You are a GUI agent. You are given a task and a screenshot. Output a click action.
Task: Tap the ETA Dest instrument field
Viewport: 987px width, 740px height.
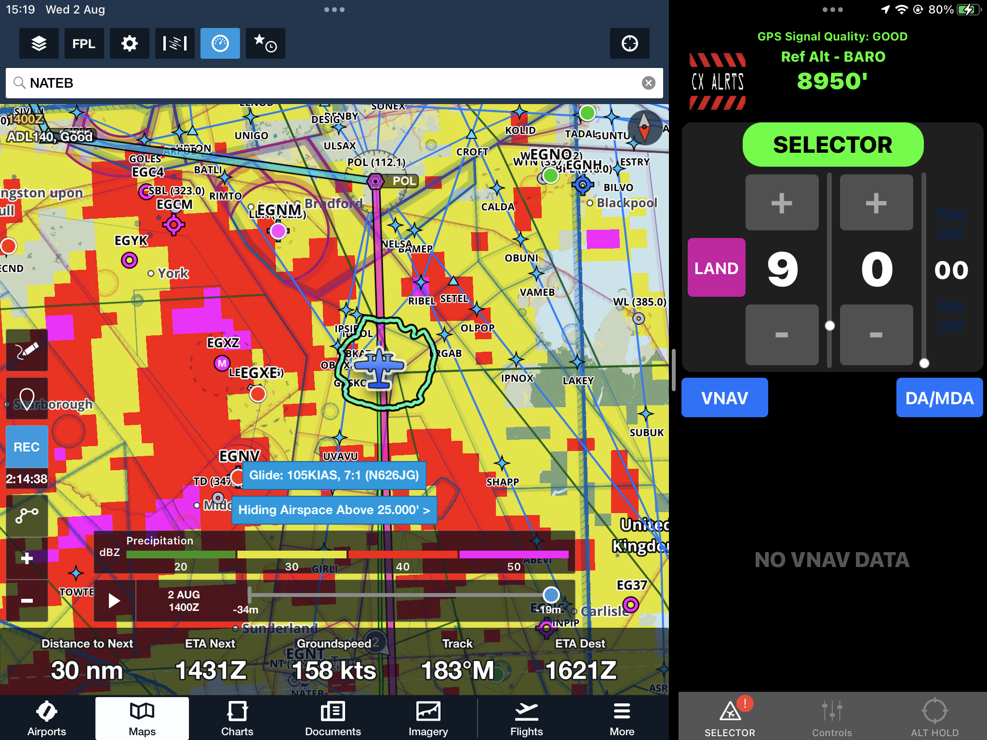pos(581,661)
